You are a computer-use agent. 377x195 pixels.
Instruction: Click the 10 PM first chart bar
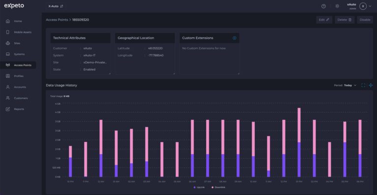(71, 161)
